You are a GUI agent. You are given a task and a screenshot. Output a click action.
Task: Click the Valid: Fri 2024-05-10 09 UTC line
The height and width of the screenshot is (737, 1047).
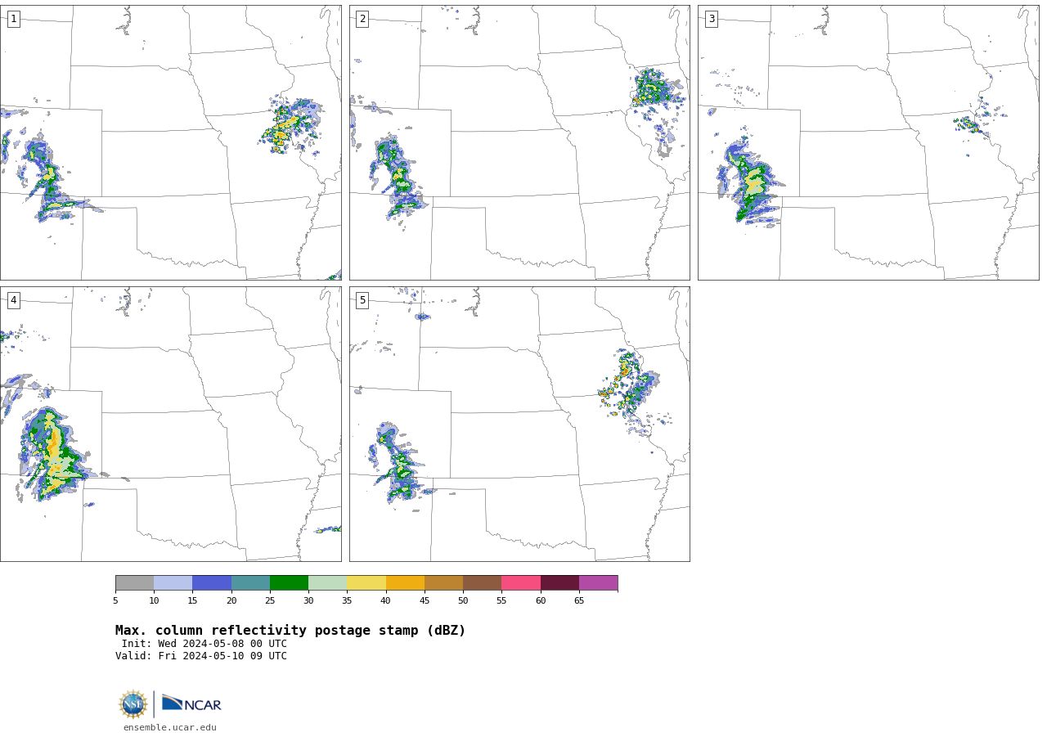[x=201, y=656]
